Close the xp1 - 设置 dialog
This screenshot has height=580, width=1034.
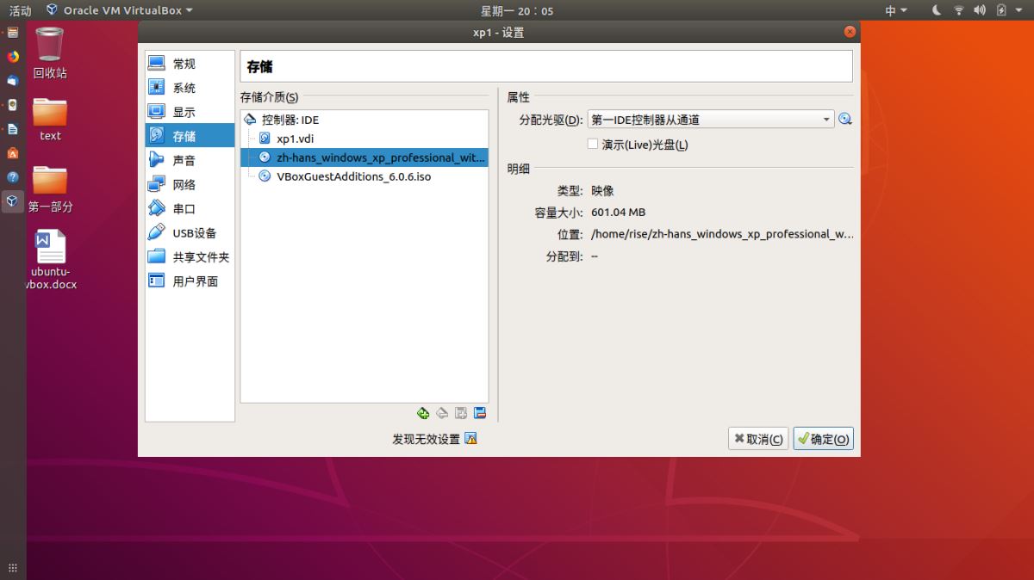click(850, 32)
